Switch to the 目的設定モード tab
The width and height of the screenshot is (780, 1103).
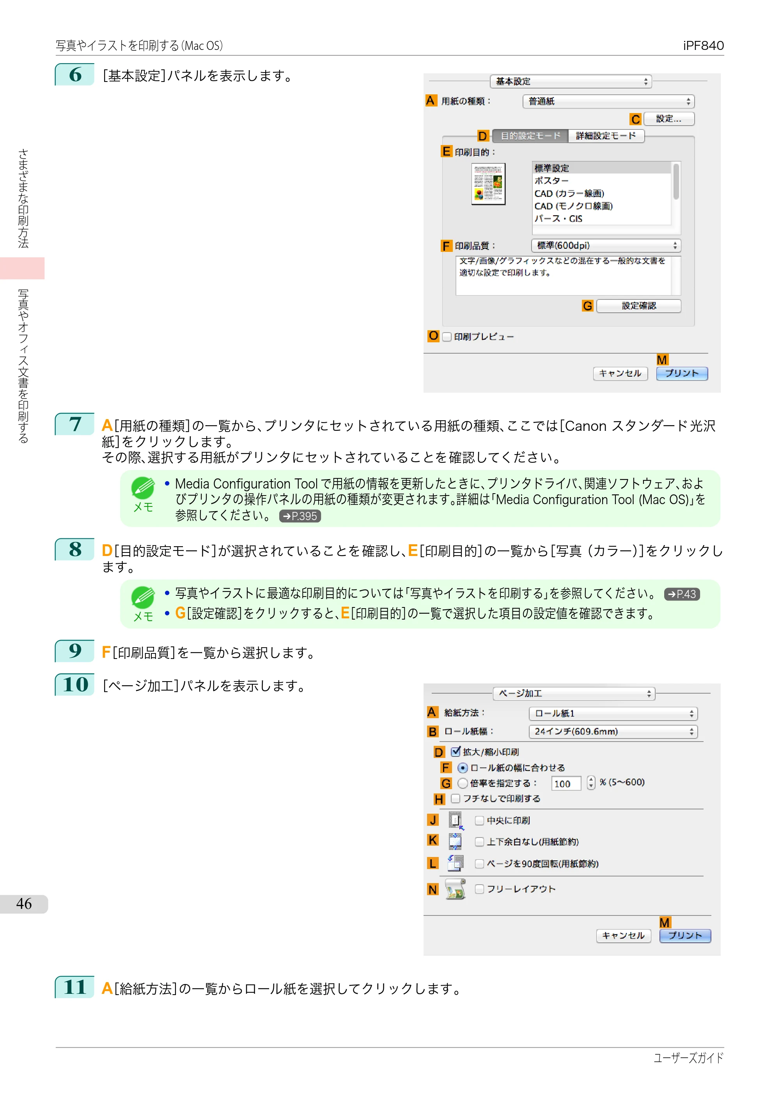(x=530, y=136)
